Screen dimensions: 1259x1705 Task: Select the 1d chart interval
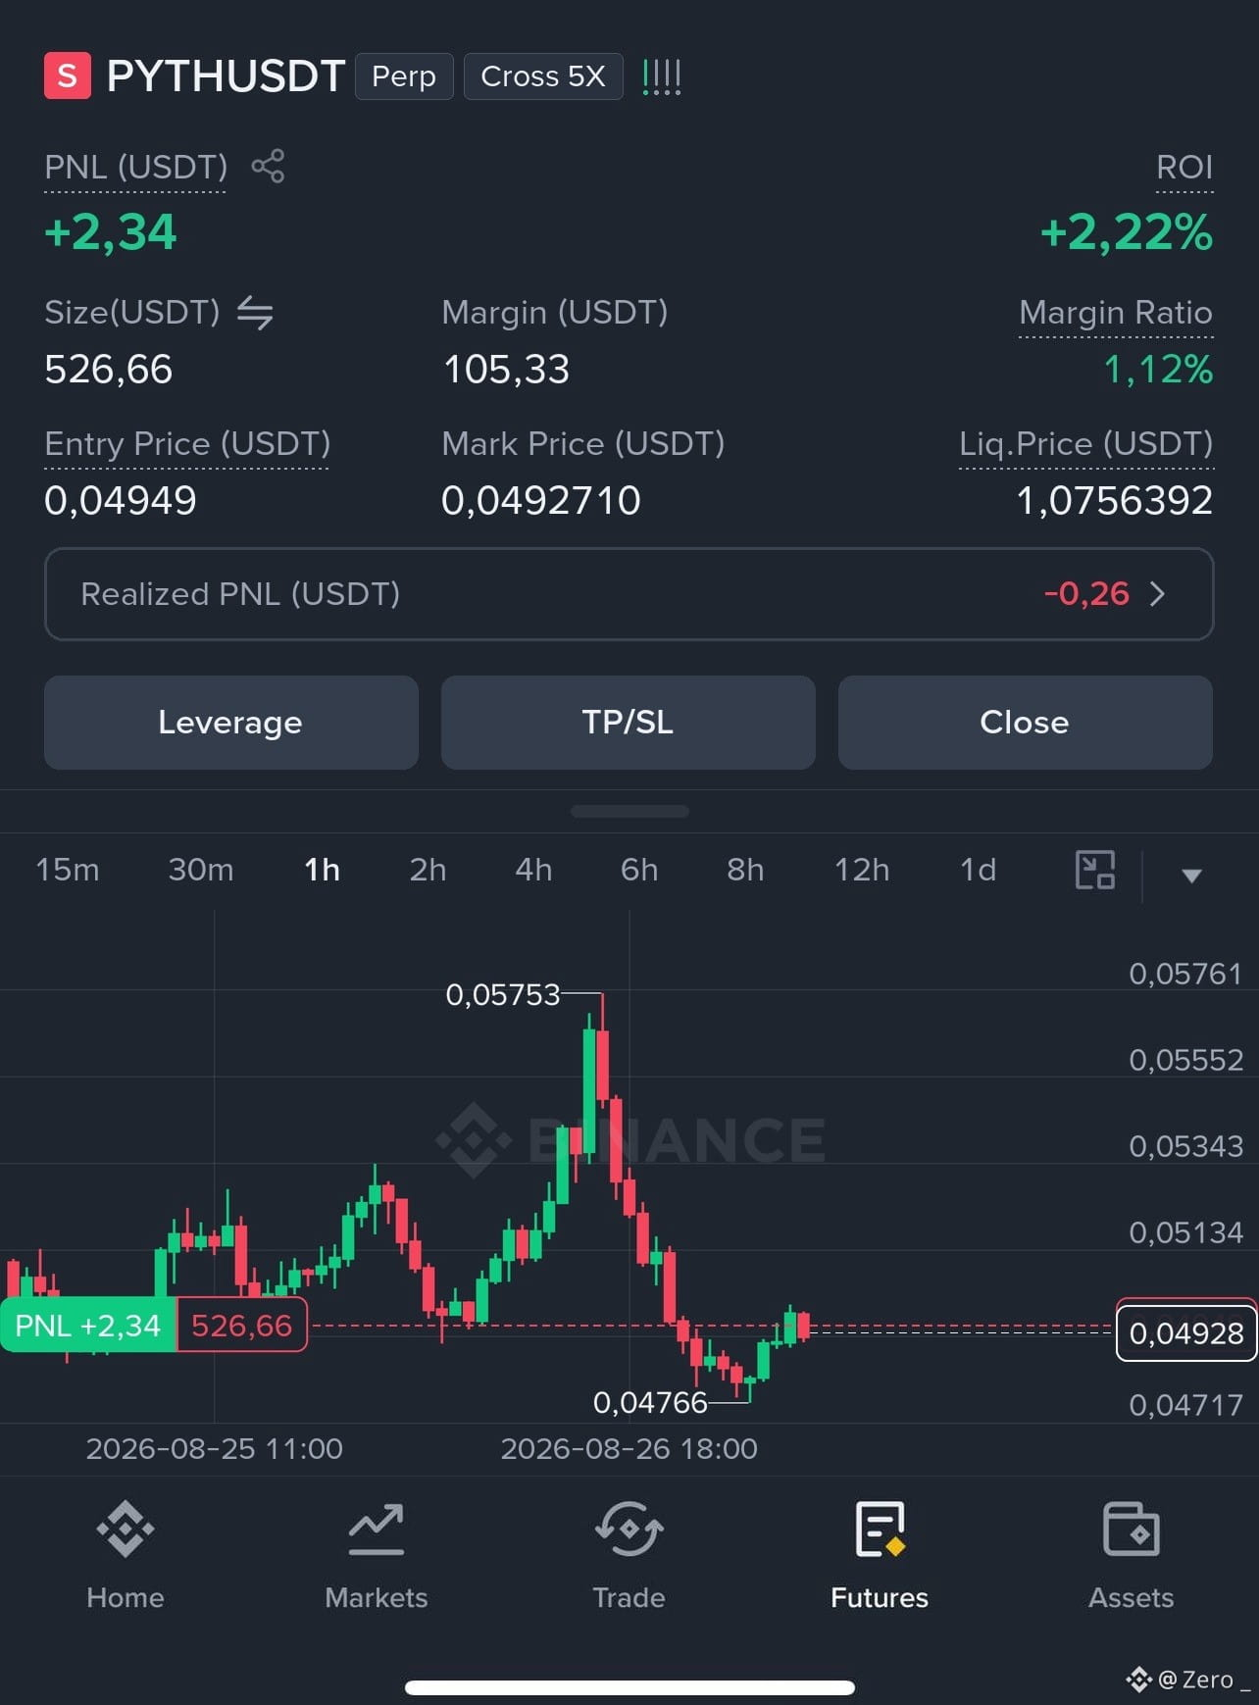[978, 870]
